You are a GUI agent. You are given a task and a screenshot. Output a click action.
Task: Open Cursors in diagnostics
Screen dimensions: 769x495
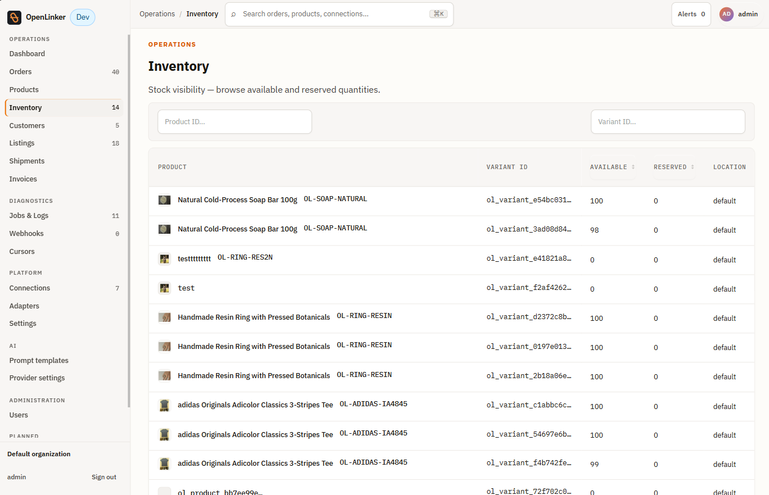(64, 252)
